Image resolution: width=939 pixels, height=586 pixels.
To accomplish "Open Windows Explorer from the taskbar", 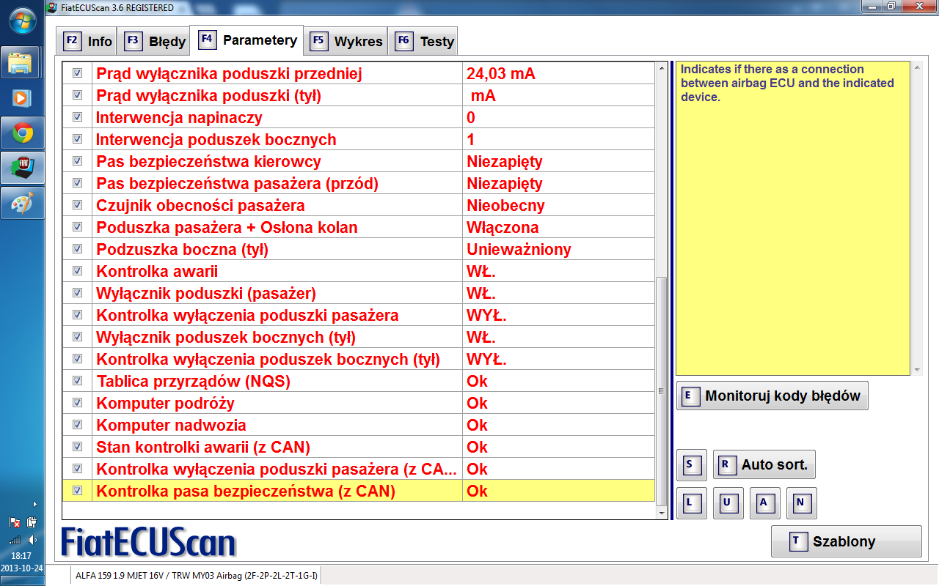I will (x=22, y=63).
